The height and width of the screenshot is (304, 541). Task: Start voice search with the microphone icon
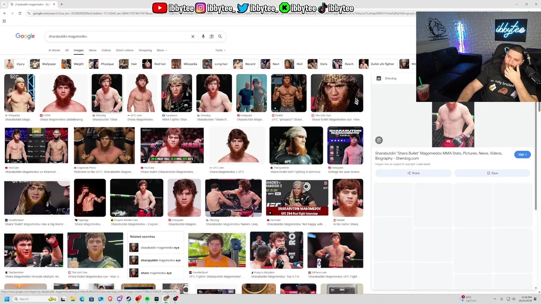click(203, 36)
